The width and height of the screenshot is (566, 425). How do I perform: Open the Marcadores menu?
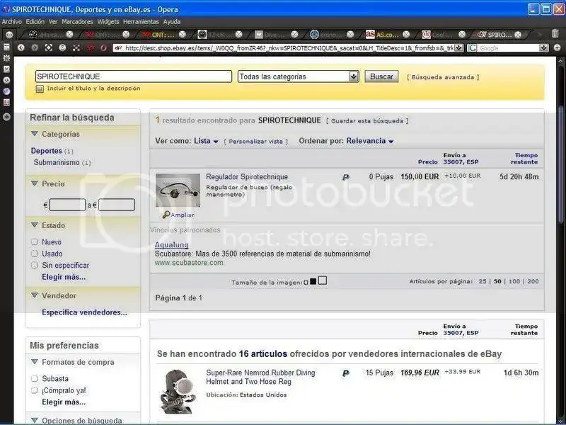point(77,22)
